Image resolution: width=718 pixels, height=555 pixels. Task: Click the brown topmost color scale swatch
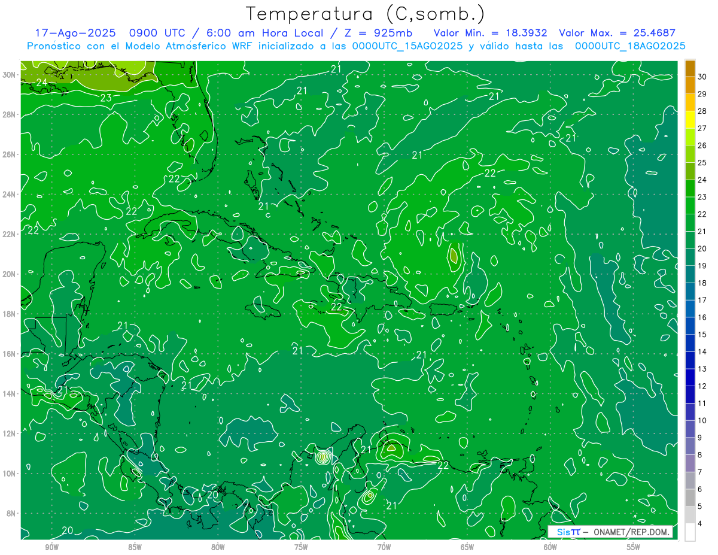pos(690,69)
